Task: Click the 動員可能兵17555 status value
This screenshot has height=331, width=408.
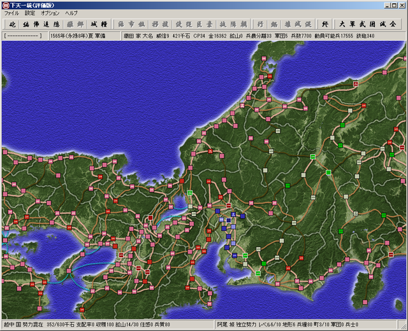Action: (334, 36)
